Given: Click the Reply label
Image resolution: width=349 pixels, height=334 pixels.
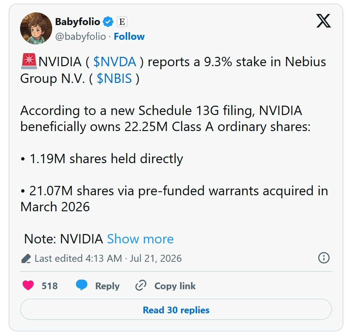Looking at the screenshot, I should coord(107,286).
